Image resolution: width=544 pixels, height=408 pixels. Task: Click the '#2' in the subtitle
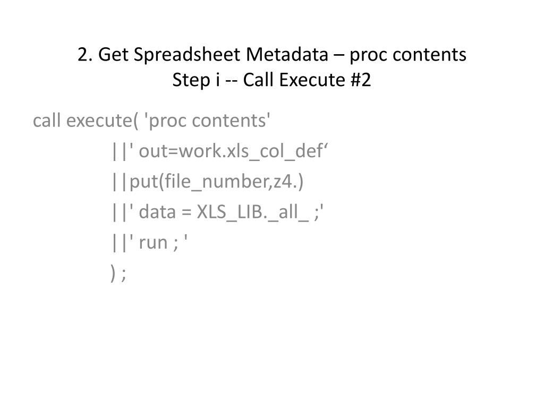360,81
